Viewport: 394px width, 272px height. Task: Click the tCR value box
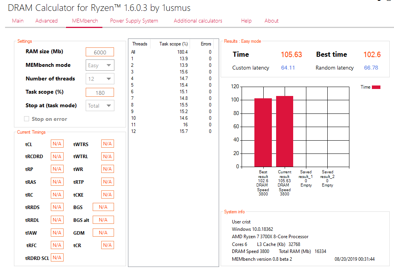107,245
